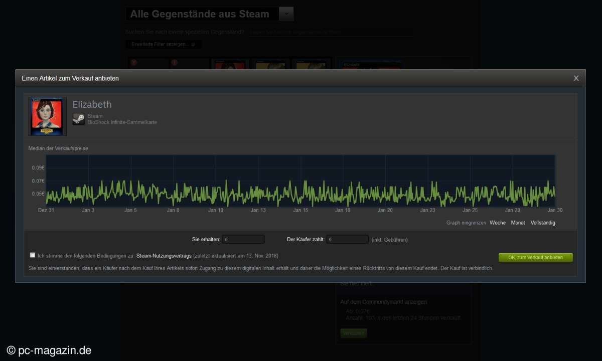Click the Steam logo icon
The height and width of the screenshot is (361, 602).
point(78,119)
